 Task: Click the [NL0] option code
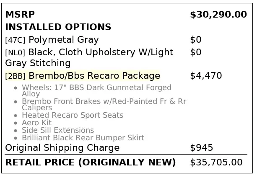point(15,53)
